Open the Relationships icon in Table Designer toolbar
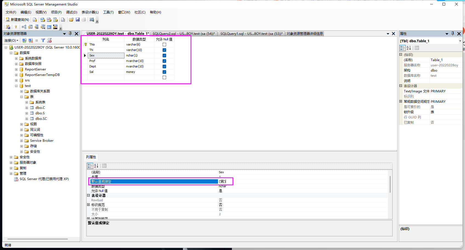This screenshot has height=250, width=465. tap(24, 27)
